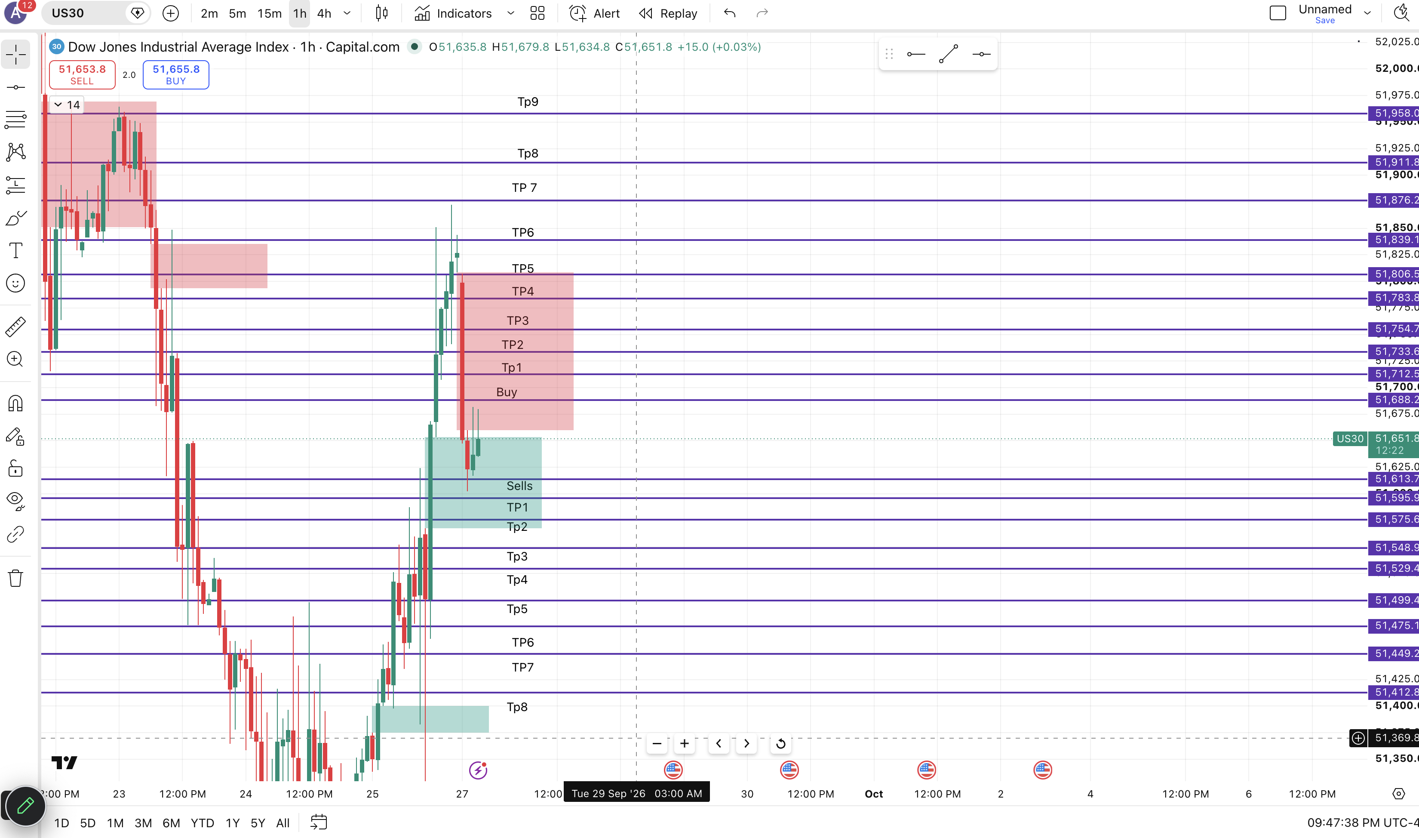
Task: Select the horizontal line drawing tool
Action: point(16,87)
